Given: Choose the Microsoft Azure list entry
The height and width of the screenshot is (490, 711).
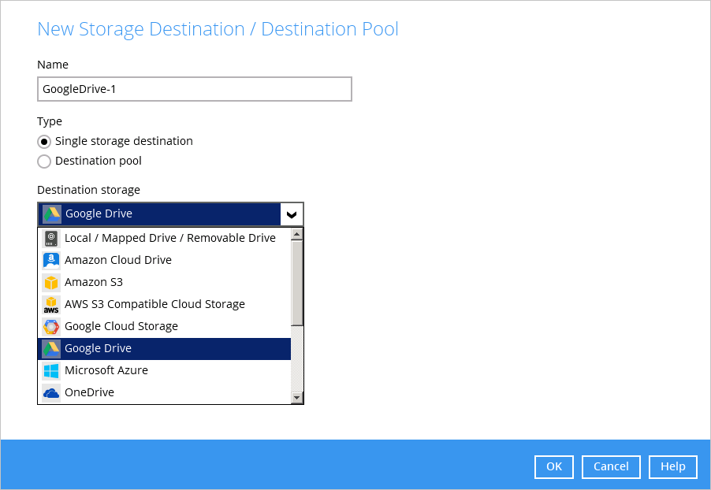Looking at the screenshot, I should coord(164,370).
